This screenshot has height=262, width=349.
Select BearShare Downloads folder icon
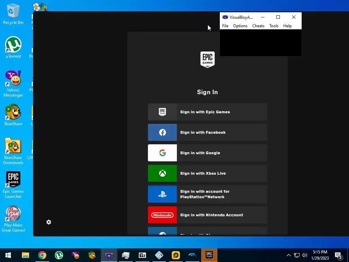(x=13, y=151)
